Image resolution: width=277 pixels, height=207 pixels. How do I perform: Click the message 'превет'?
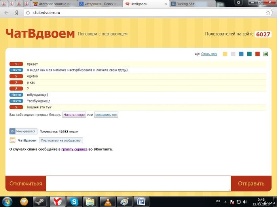[32, 64]
